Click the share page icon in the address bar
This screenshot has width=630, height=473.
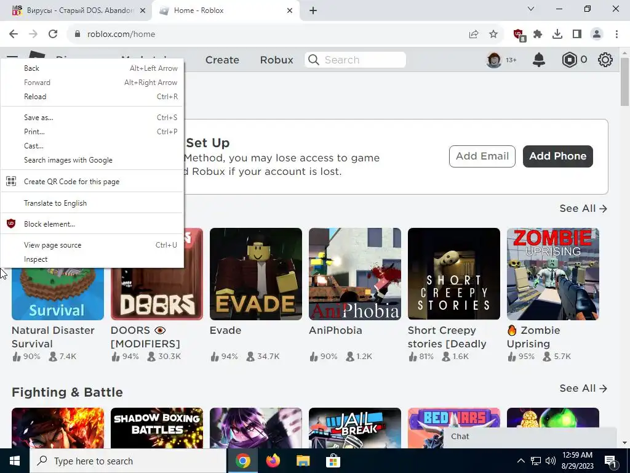tap(474, 34)
